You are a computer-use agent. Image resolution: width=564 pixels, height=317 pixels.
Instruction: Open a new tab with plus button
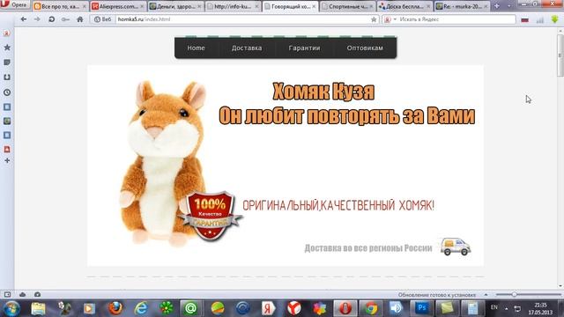(497, 6)
